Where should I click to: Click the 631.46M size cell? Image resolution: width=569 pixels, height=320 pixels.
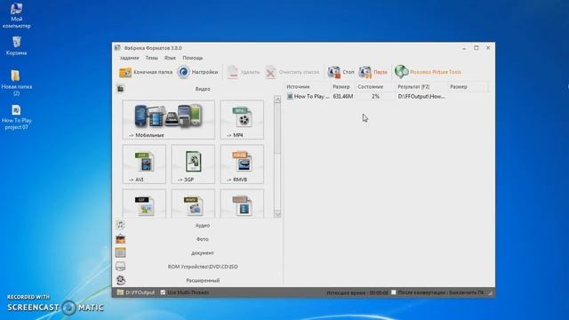(343, 97)
